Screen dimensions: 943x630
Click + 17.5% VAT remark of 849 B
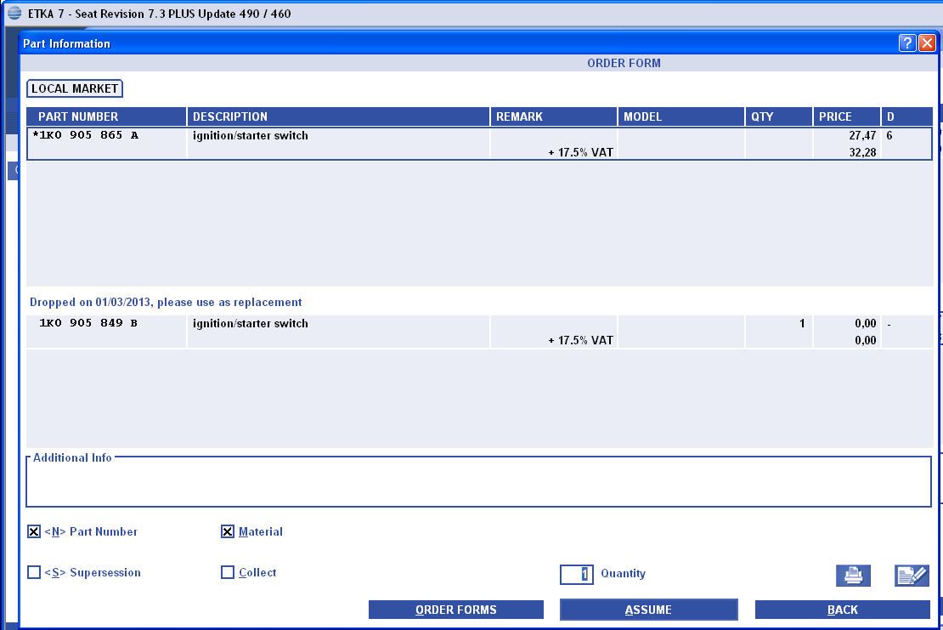580,341
